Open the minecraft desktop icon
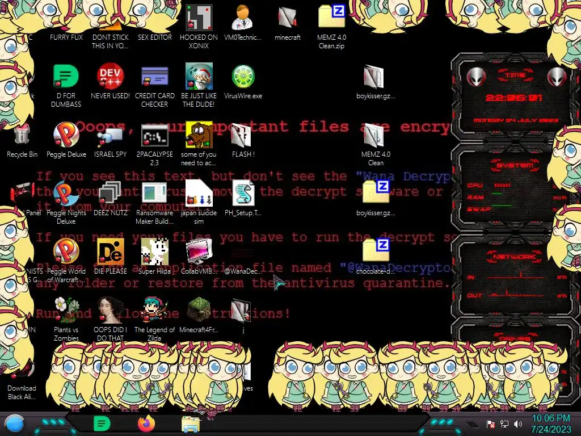The image size is (581, 436). 288,22
